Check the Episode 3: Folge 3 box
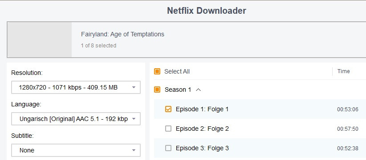 click(168, 148)
